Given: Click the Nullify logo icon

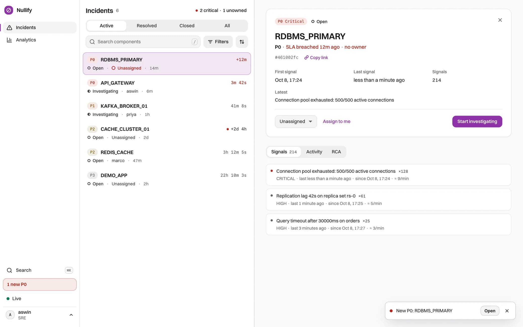Looking at the screenshot, I should coord(9,10).
